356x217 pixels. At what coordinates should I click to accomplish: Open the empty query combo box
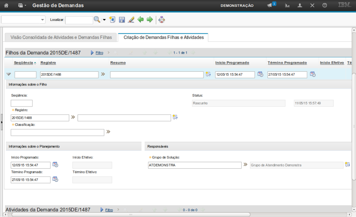23,20
